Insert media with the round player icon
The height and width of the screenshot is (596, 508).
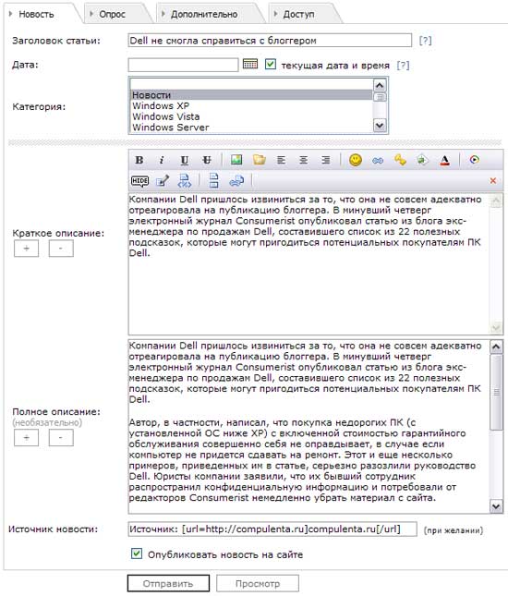pyautogui.click(x=474, y=160)
